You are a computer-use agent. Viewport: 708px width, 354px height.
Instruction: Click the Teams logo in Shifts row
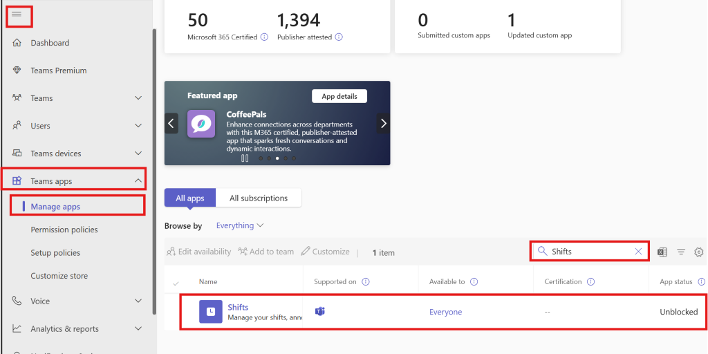click(x=320, y=312)
